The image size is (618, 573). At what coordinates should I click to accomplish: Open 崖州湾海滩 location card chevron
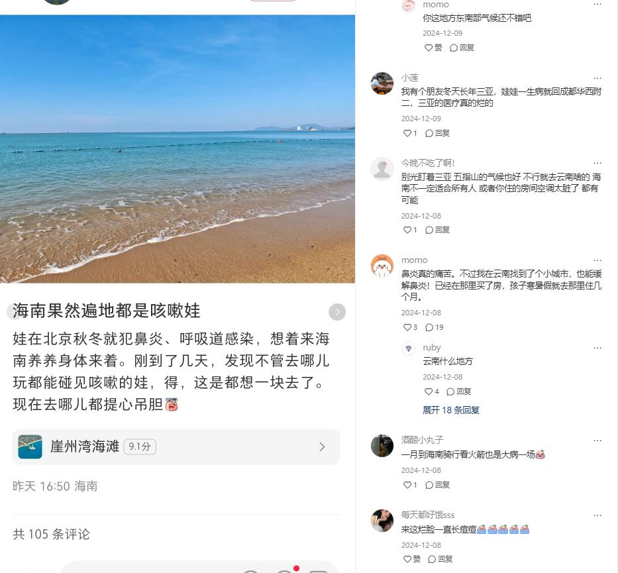click(322, 446)
